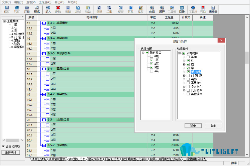Click the 提取 extract icon
Viewport: 250px width, 166px height.
tap(140, 8)
